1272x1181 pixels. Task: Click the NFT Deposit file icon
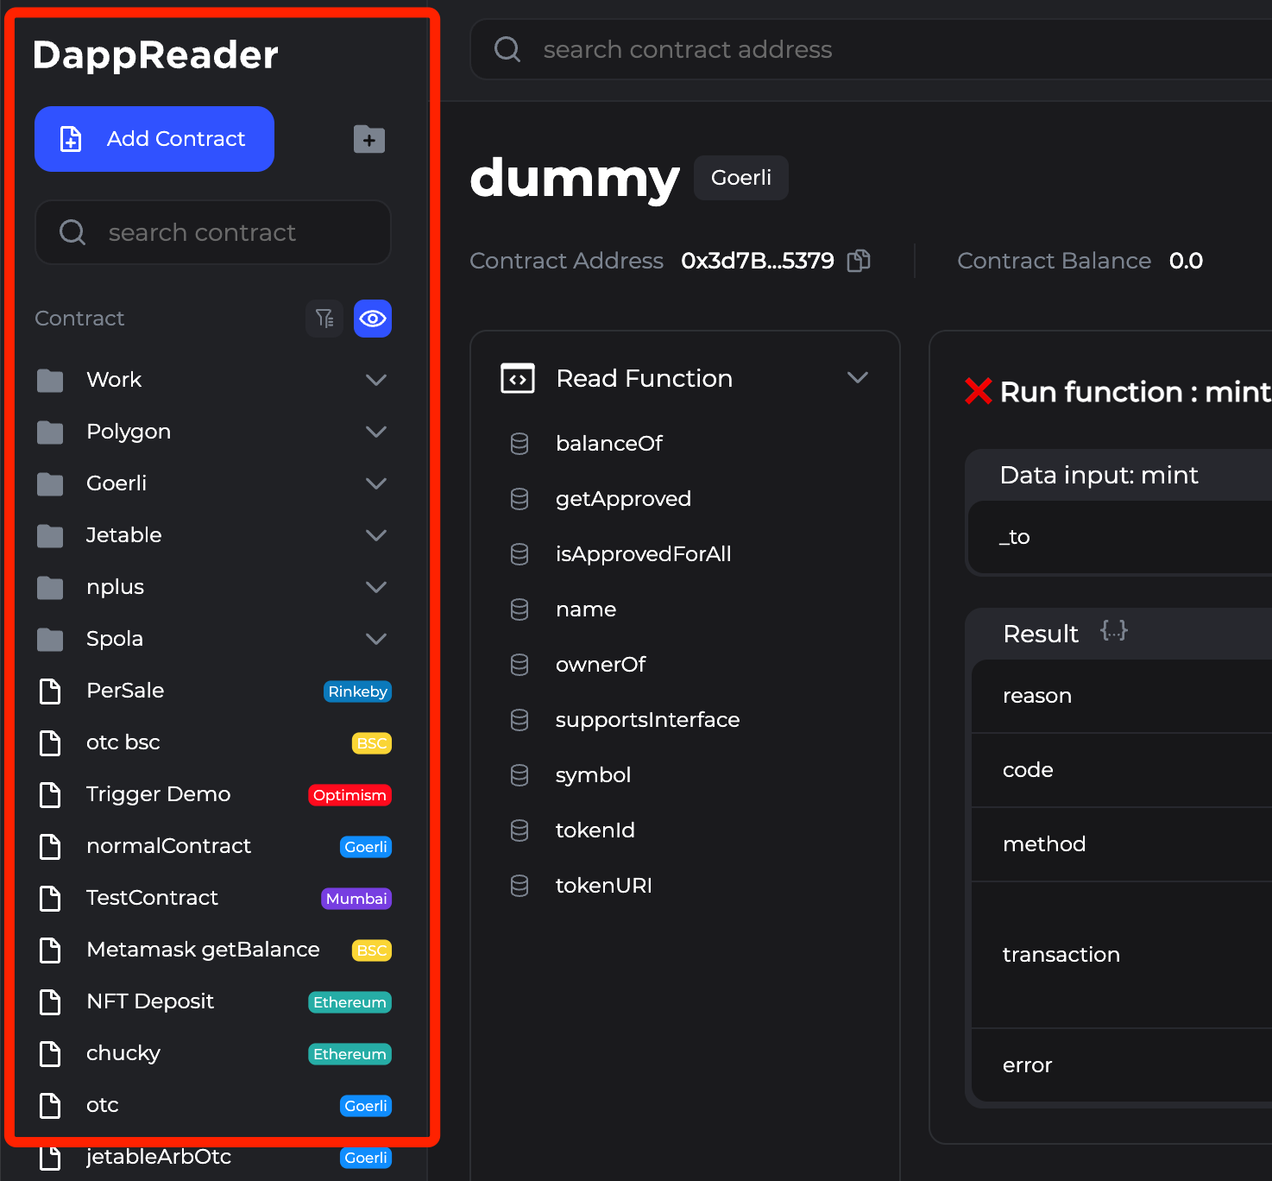[x=51, y=1002]
